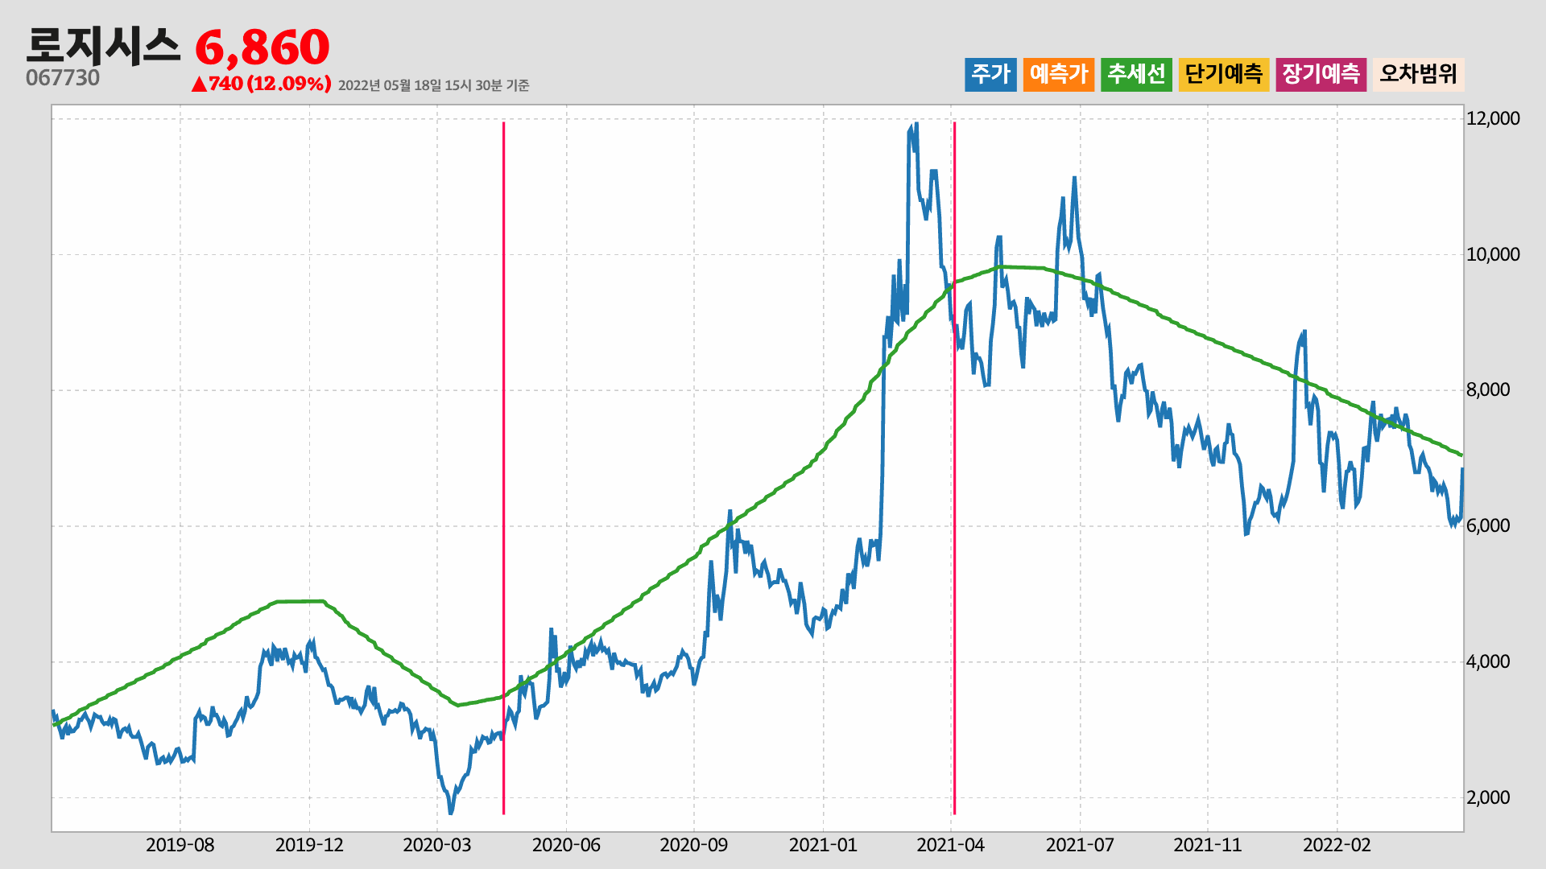Click the x-axis label 2022-02
Viewport: 1546px width, 869px height.
click(1337, 845)
